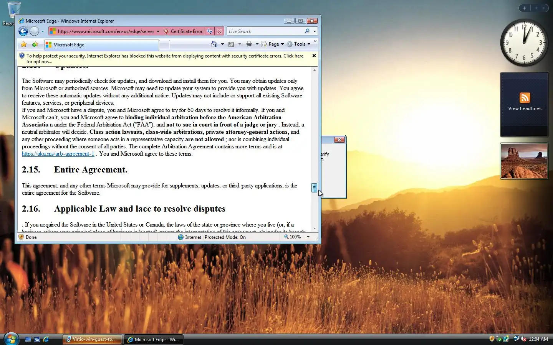Expand the Feeds dropdown arrow
This screenshot has width=553, height=345.
point(240,44)
